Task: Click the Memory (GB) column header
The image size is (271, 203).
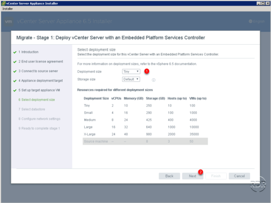Action: point(133,98)
